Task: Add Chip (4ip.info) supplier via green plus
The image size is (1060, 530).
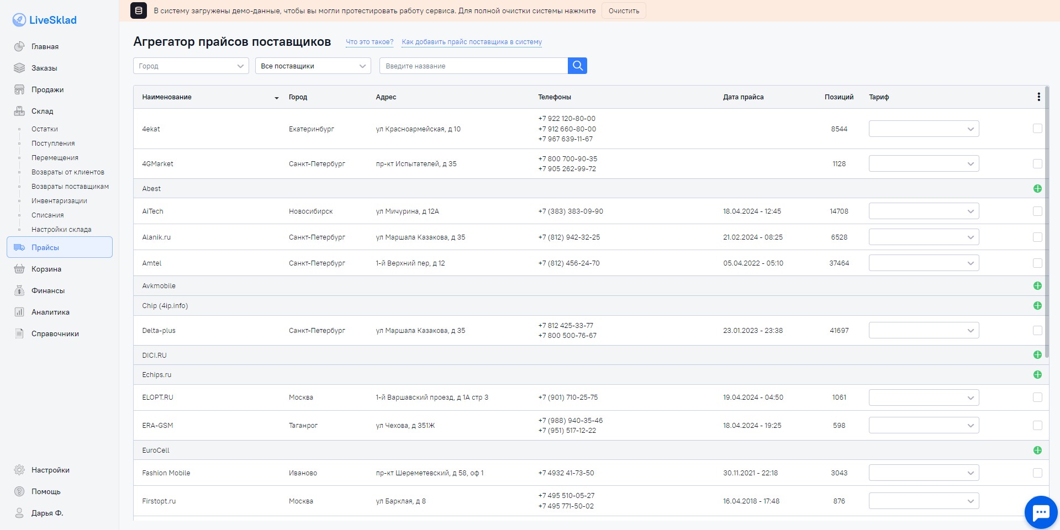Action: coord(1037,306)
